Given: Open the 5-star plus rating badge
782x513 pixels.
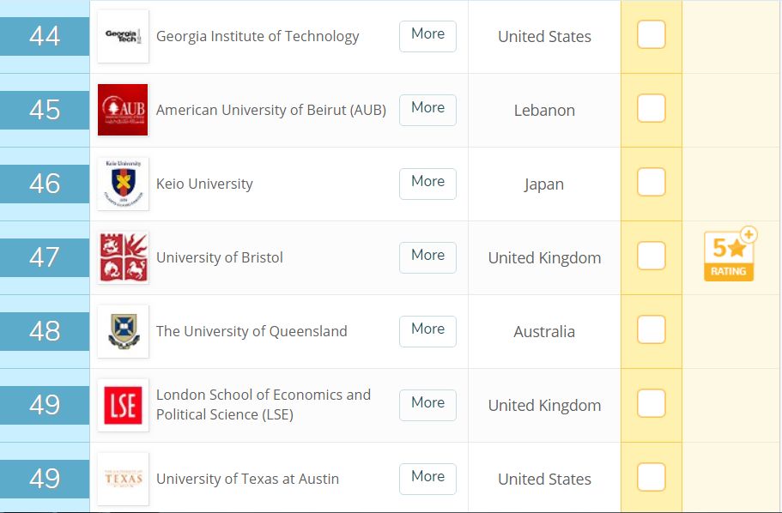Looking at the screenshot, I should (730, 254).
